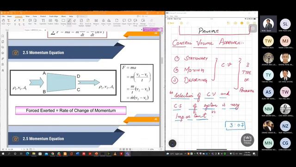The height and width of the screenshot is (167, 296).
Task: Close the Chapter 2 document tab
Action: (x=45, y=30)
